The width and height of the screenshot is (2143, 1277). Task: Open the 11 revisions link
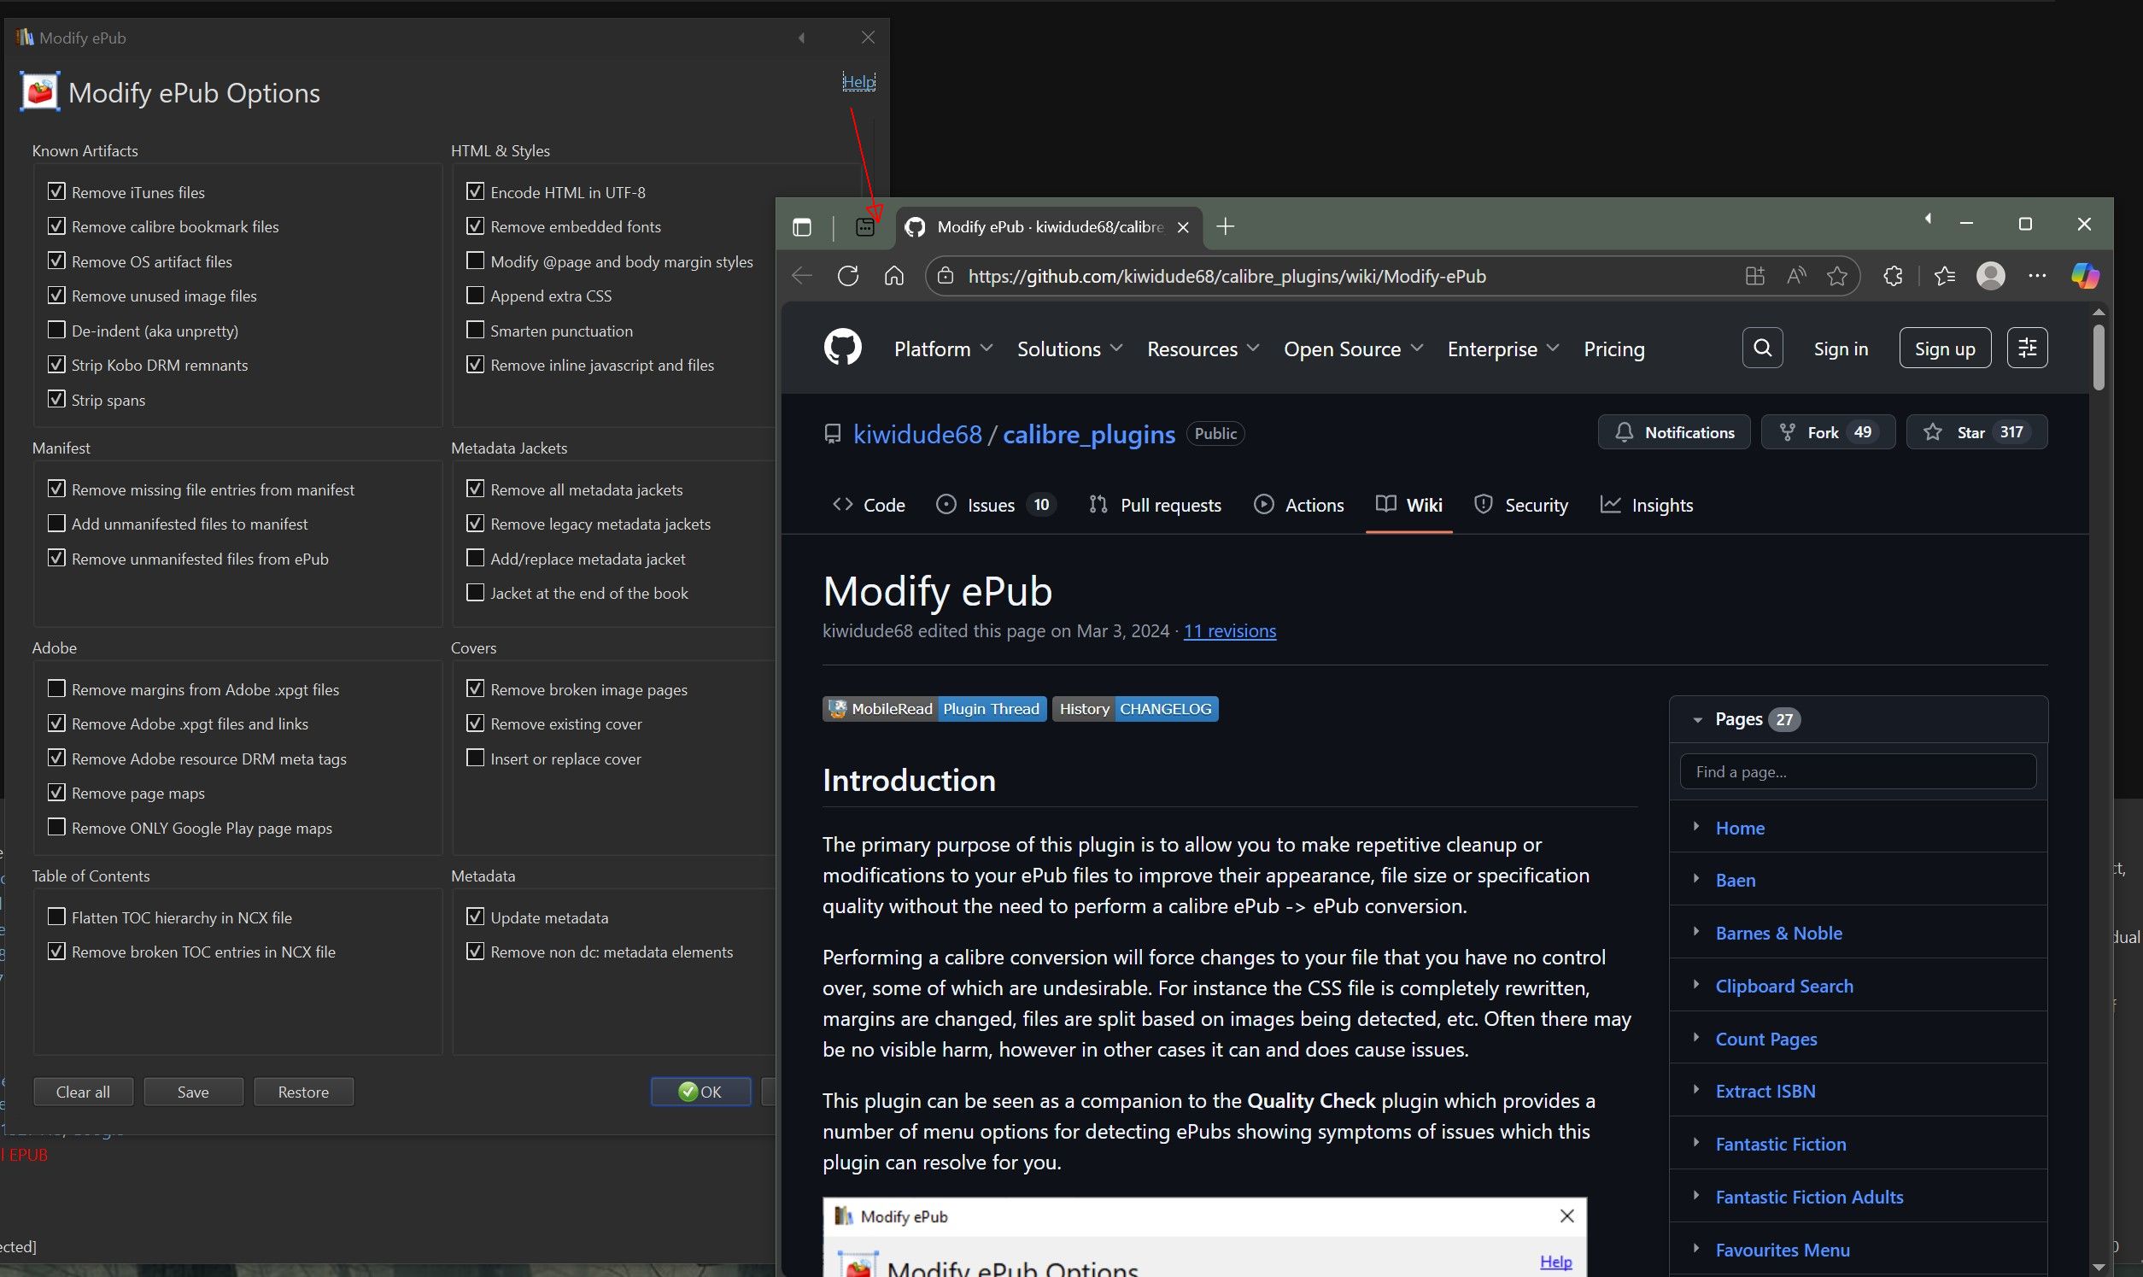[x=1229, y=630]
